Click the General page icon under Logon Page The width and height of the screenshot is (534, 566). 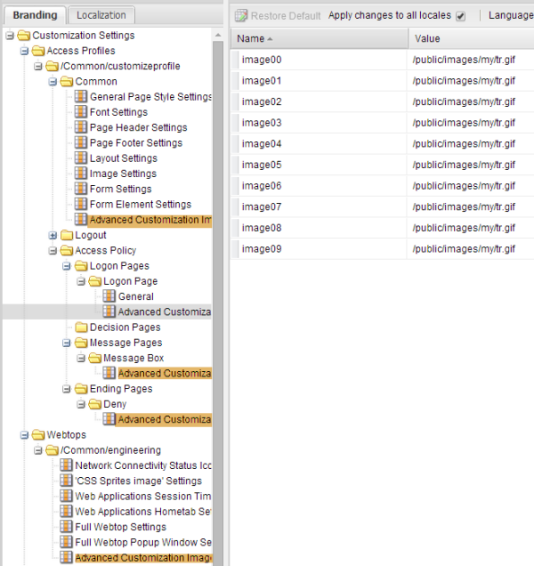coord(109,296)
